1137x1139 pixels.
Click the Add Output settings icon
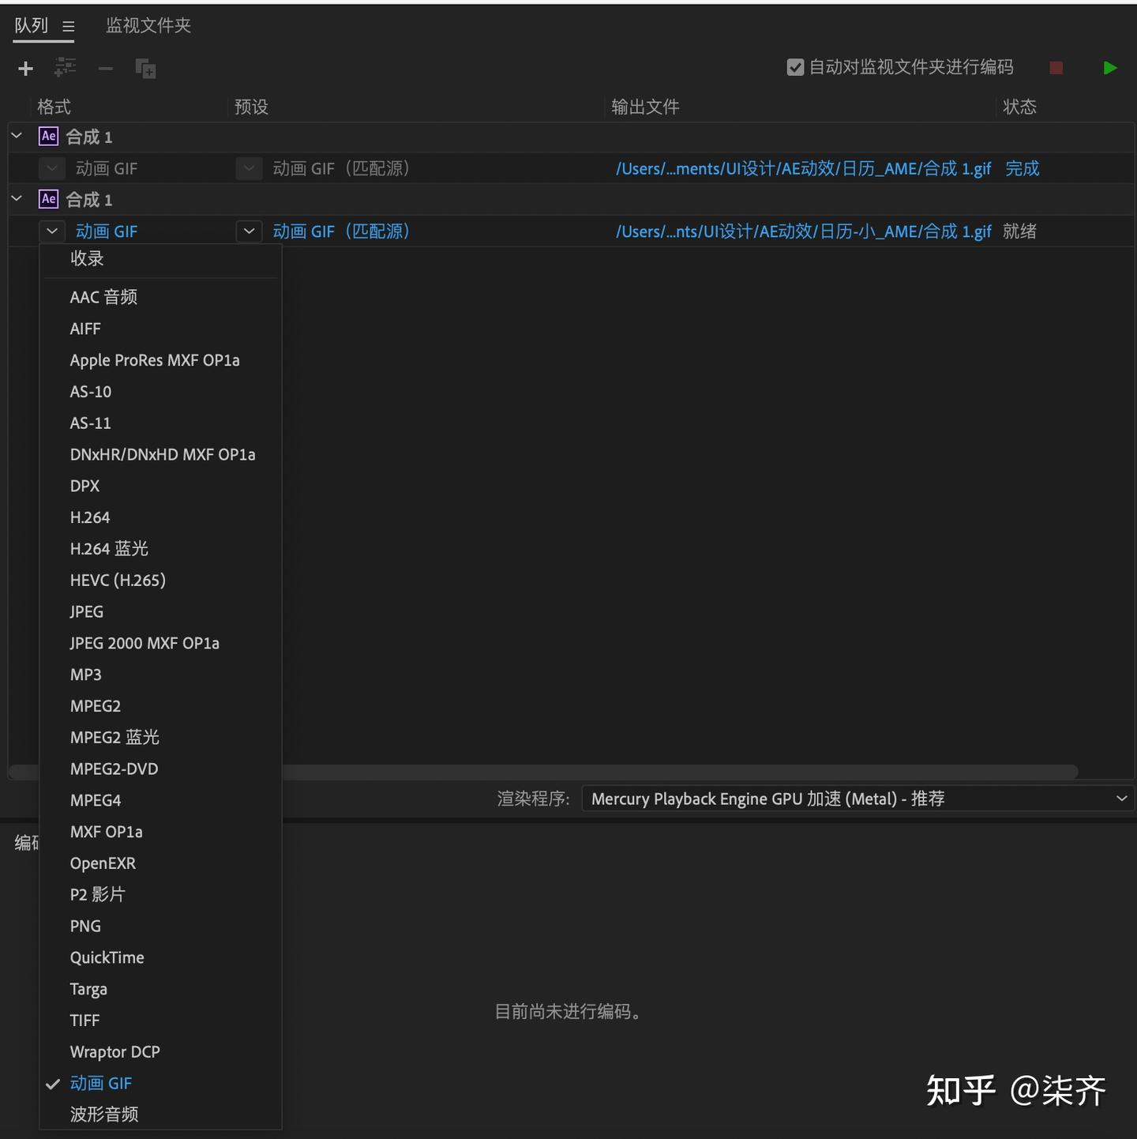click(65, 68)
